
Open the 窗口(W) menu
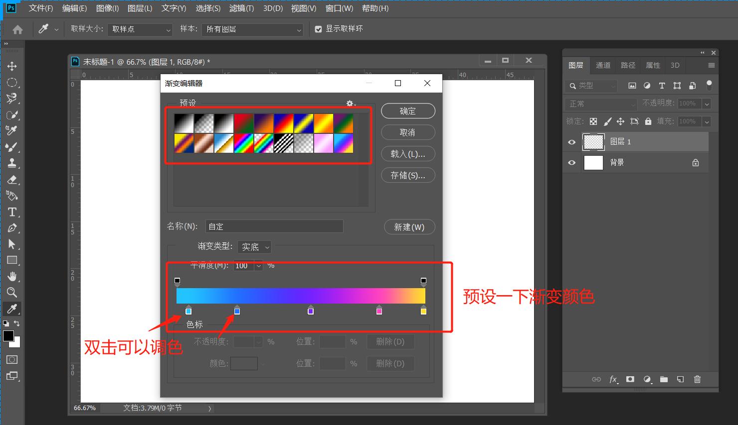(x=339, y=8)
